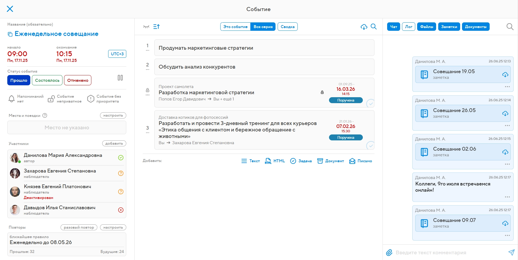Open the help icon next to Места и поездки
Screen dimensions: 518x260
tap(45, 115)
